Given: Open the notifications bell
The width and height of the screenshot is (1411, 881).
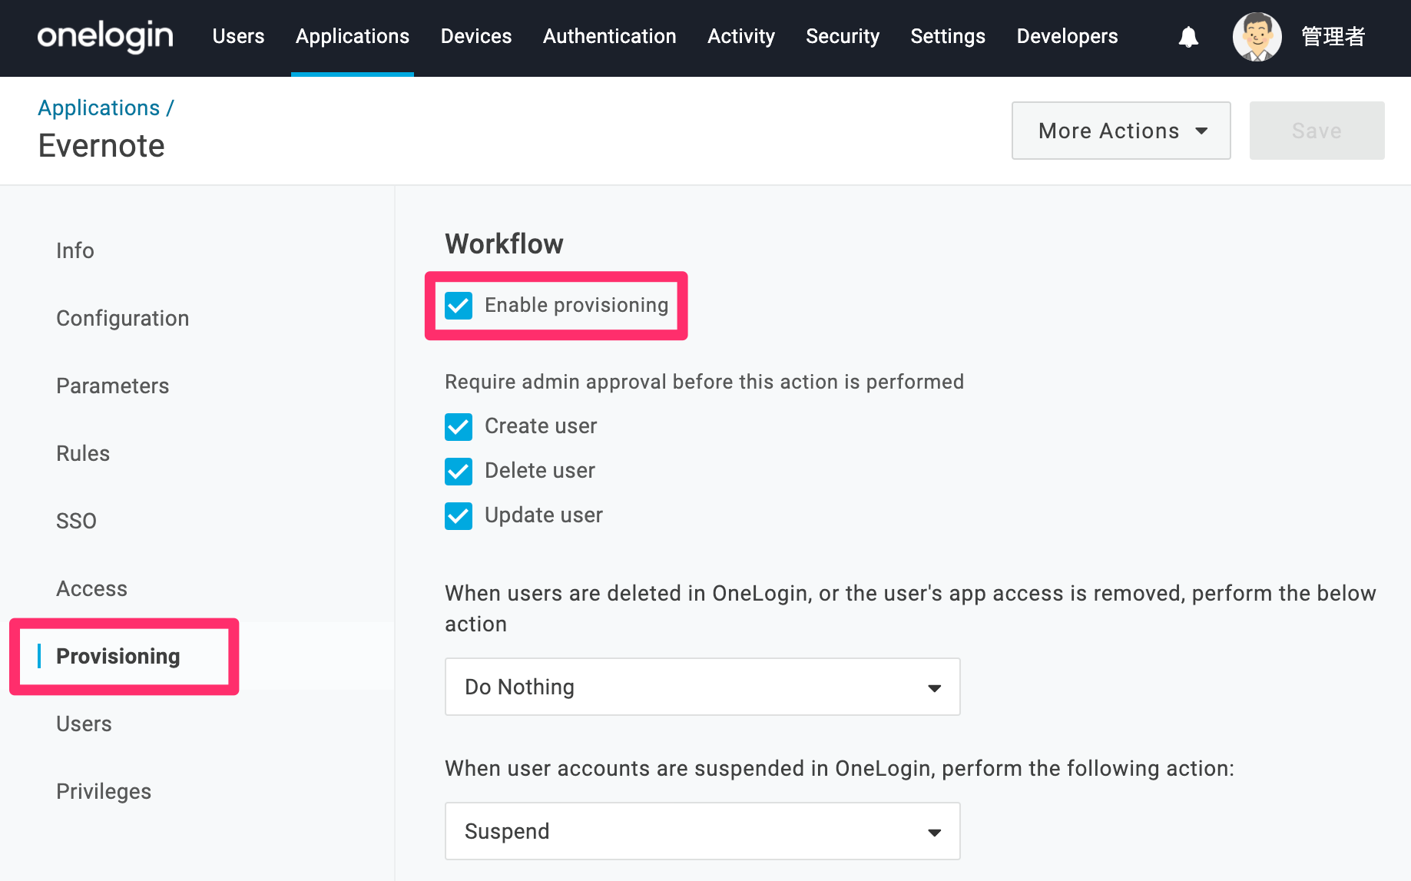Looking at the screenshot, I should 1188,37.
